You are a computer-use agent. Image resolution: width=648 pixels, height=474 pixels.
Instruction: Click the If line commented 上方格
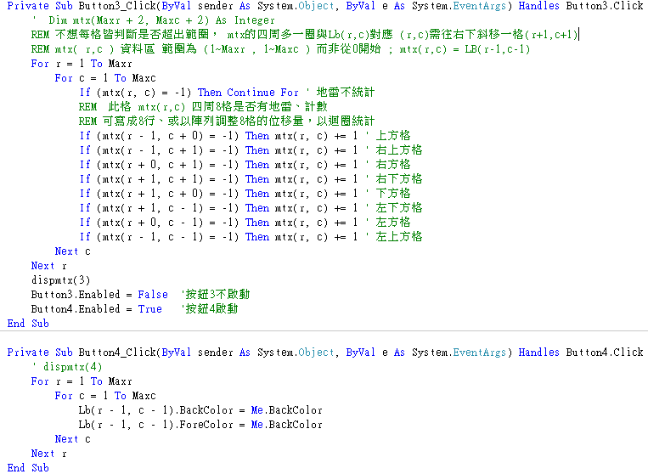(245, 136)
